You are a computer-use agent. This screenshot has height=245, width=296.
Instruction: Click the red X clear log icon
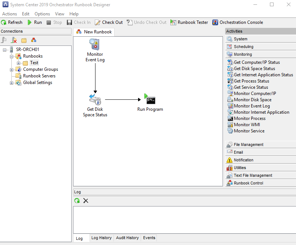click(x=86, y=201)
